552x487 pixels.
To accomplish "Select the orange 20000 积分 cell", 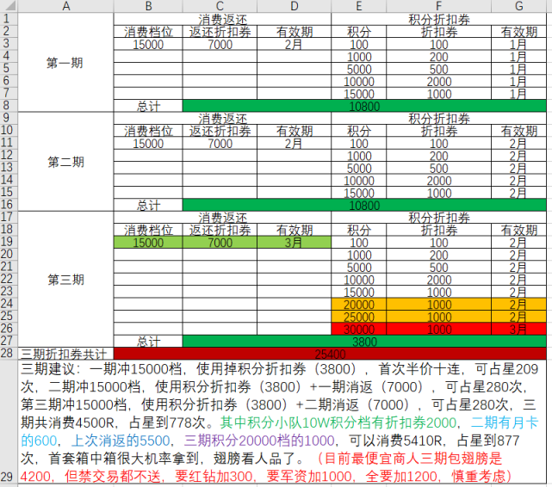I will [x=359, y=305].
